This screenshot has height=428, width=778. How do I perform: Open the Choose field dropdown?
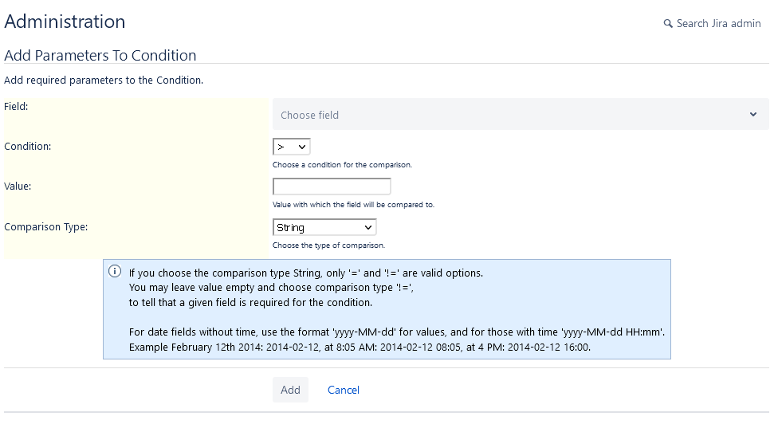(510, 115)
